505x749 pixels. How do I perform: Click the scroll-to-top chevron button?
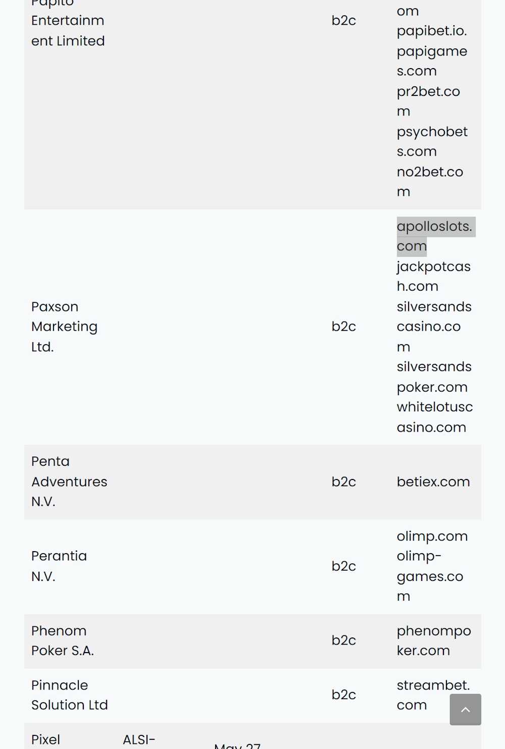tap(465, 710)
